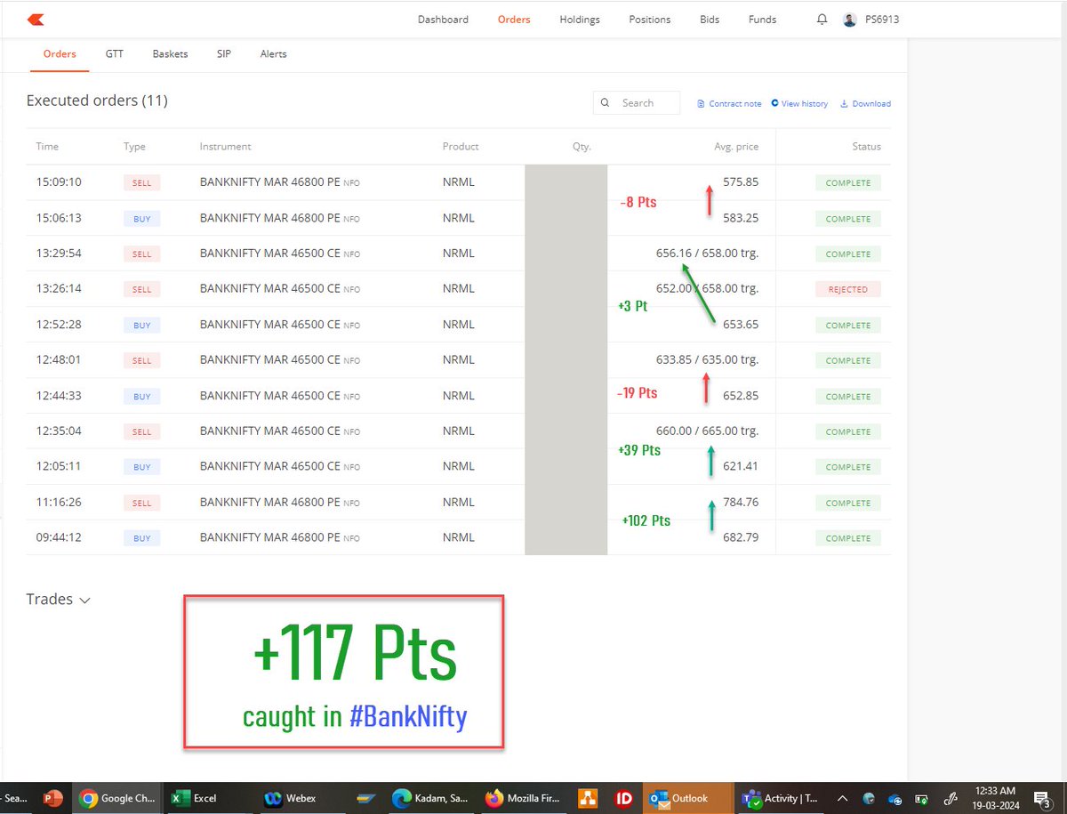
Task: Show hidden system tray icons
Action: 841,798
